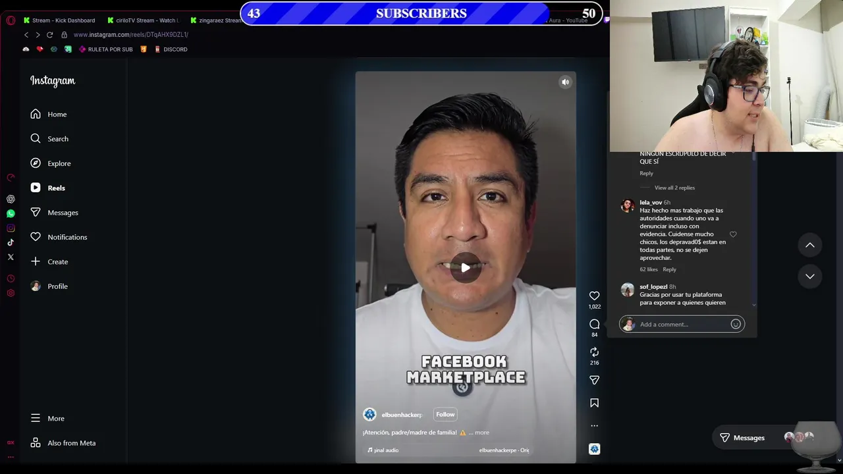Click elbuenhackerpe avatar on the reel

(x=369, y=414)
